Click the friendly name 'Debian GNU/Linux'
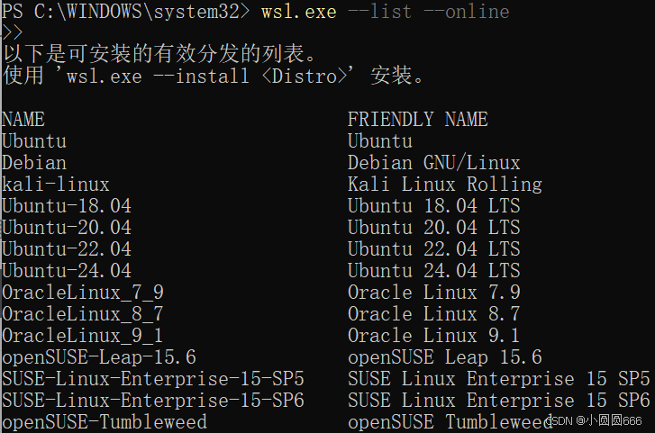655x433 pixels. [434, 163]
